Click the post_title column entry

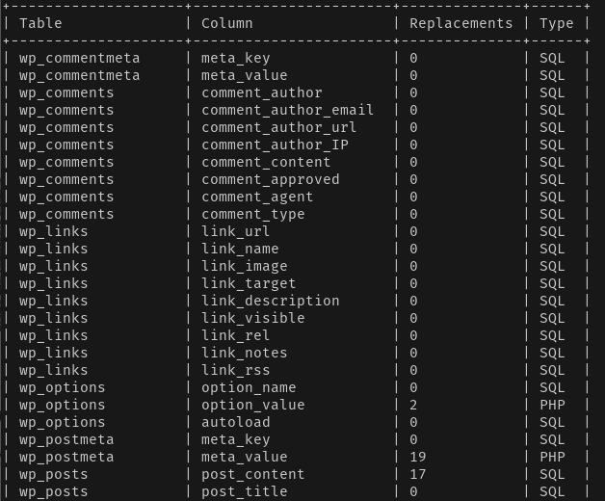coord(245,491)
